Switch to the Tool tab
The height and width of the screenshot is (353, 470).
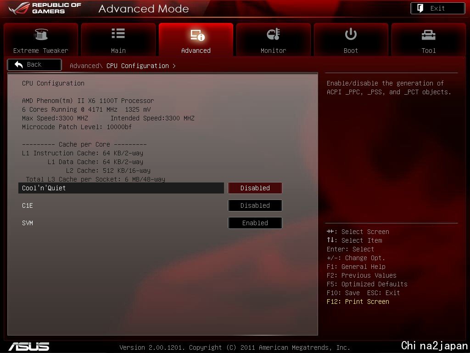(x=429, y=40)
